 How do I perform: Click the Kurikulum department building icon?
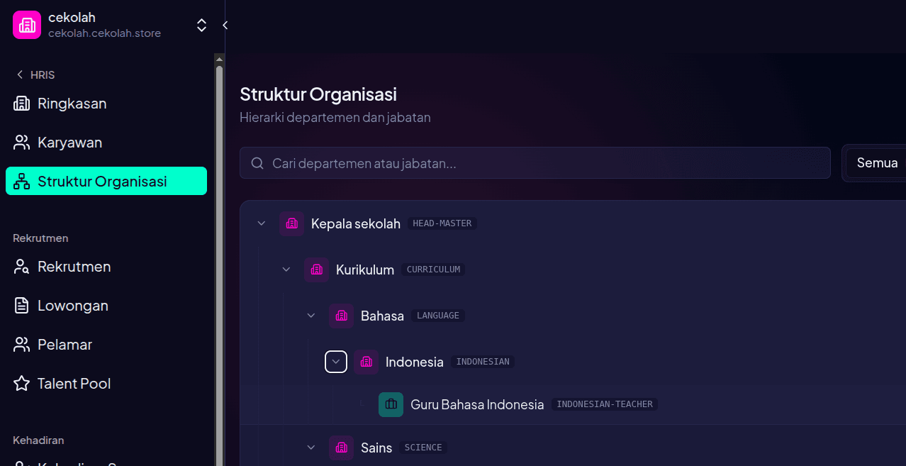(x=316, y=270)
